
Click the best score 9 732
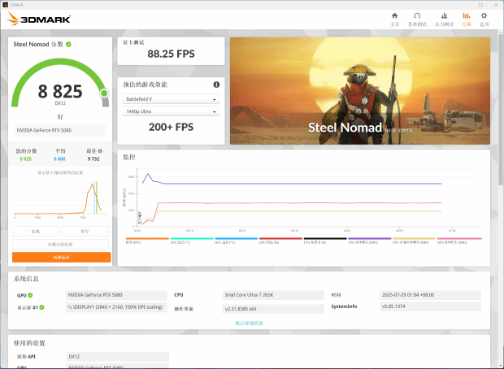(x=93, y=158)
